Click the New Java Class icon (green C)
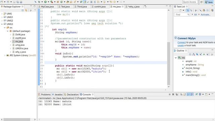The width and height of the screenshot is (215, 121). 61,2
